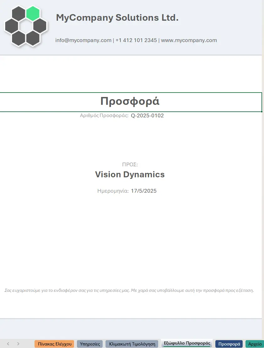Select the MyCompany Solutions Ltd. heading
The height and width of the screenshot is (348, 264).
tap(117, 18)
